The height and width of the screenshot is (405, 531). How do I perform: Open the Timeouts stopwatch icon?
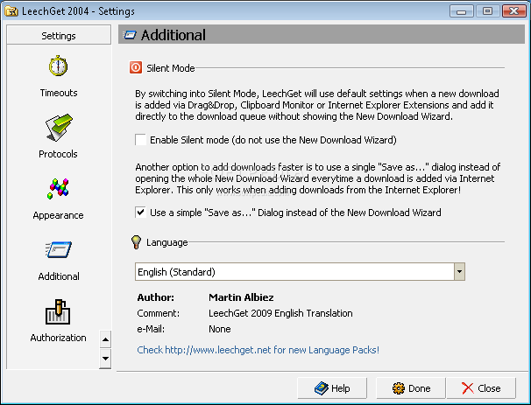pos(58,66)
